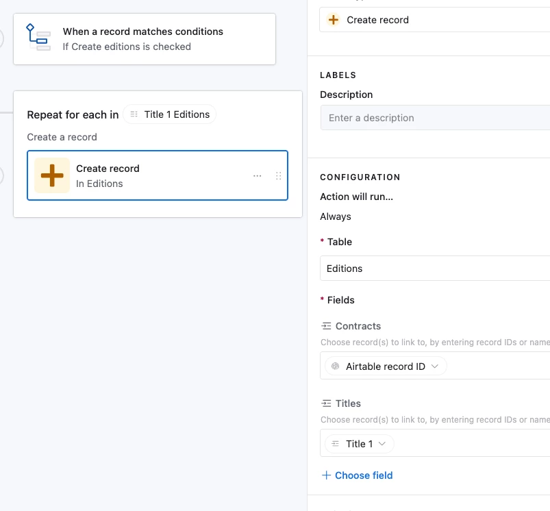Click the plus icon beside Choose field
This screenshot has height=511, width=550.
coord(327,475)
